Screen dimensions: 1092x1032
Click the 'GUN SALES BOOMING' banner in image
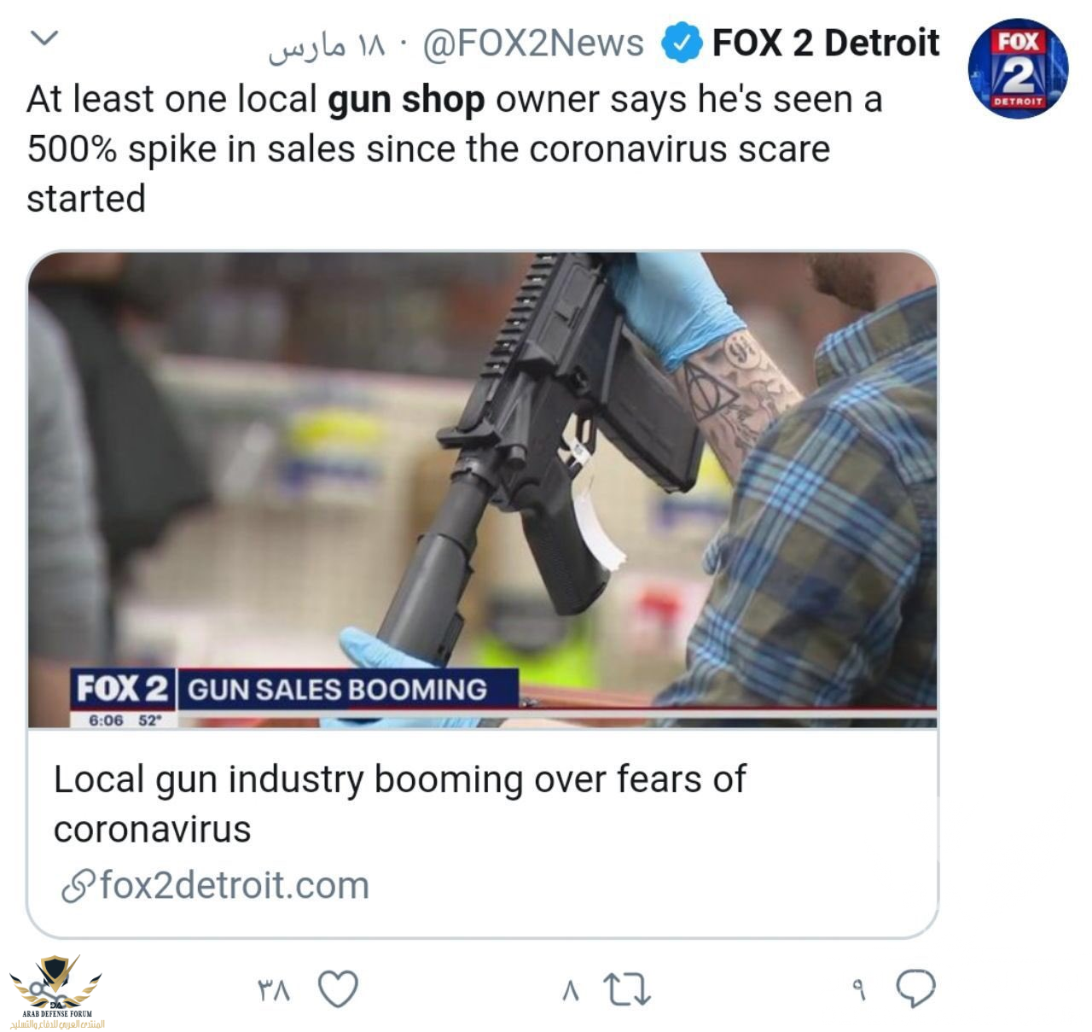338,690
